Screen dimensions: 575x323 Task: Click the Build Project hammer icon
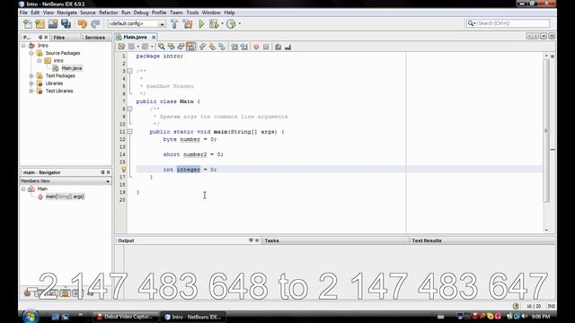pos(174,24)
